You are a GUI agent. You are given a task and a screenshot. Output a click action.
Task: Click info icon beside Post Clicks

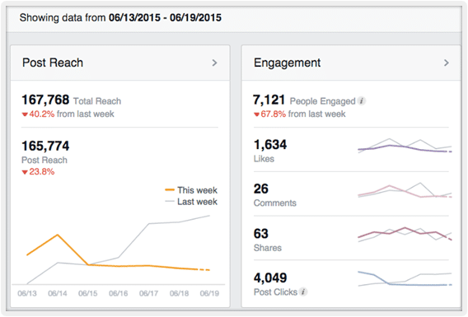tap(303, 291)
